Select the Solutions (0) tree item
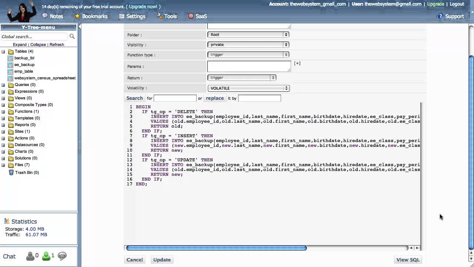Screen dimensions: 474x267 click(26, 158)
